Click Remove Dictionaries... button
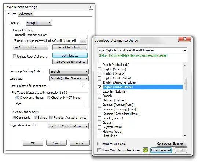Image resolution: width=198 pixels, height=162 pixels. [70, 62]
